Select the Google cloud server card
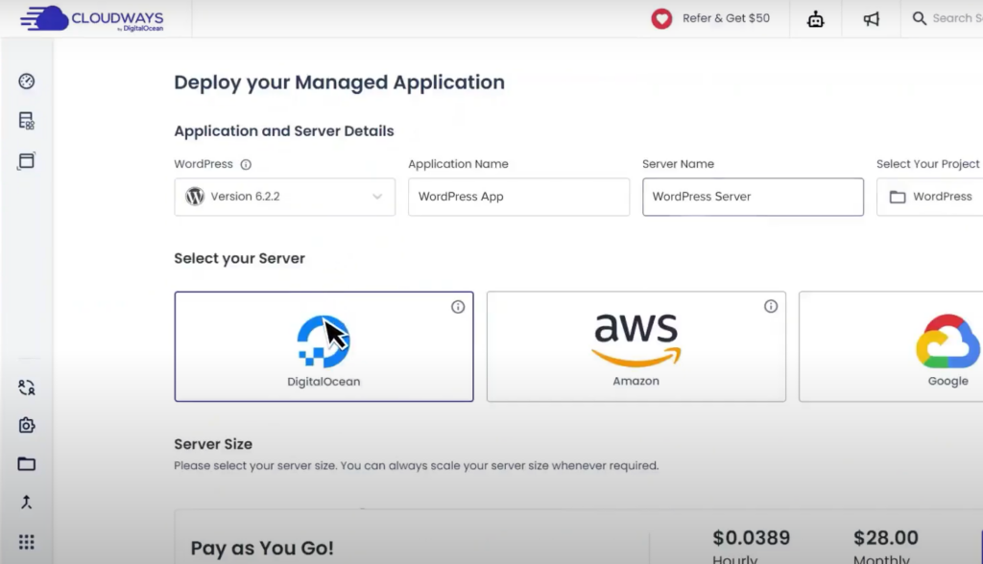This screenshot has width=983, height=564. [891, 346]
